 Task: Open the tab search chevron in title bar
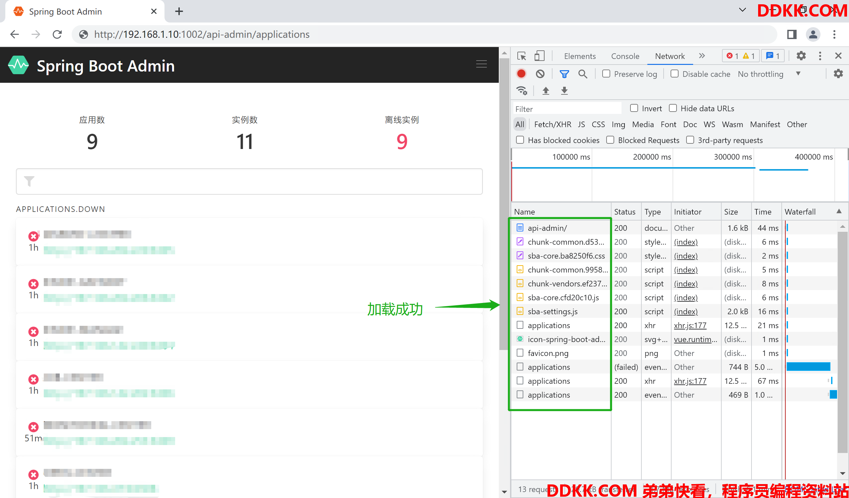pyautogui.click(x=742, y=10)
